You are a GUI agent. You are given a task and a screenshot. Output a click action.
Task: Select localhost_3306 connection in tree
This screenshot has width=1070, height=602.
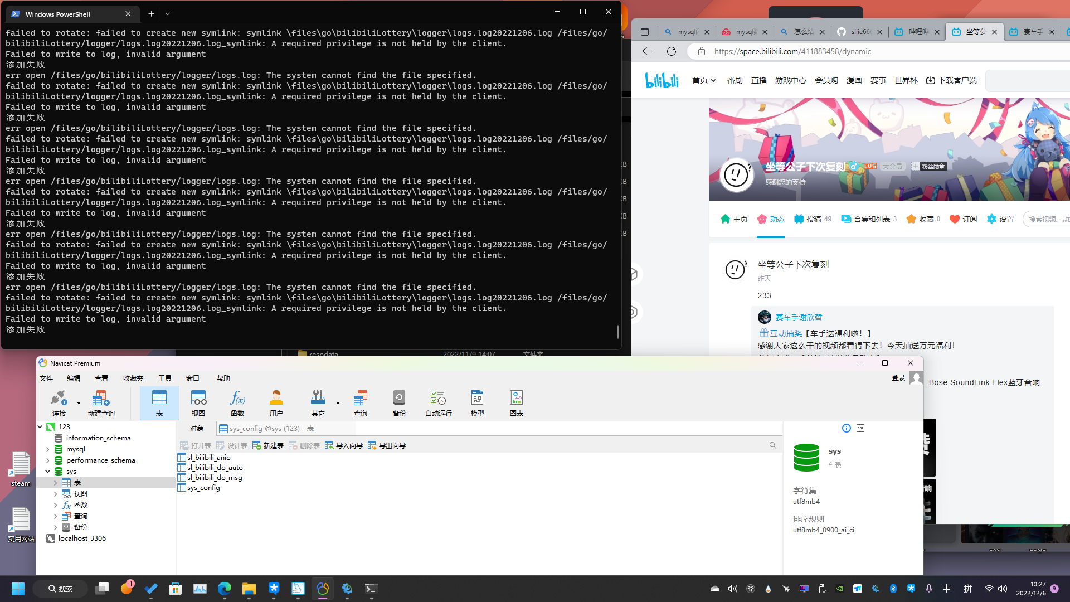pyautogui.click(x=82, y=538)
